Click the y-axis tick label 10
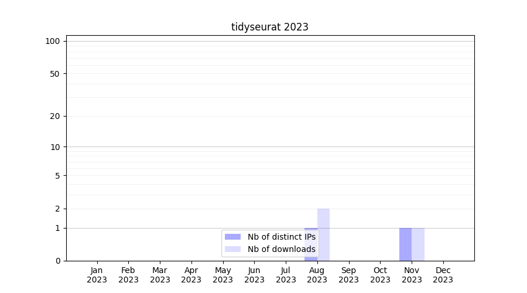The width and height of the screenshot is (527, 293). [54, 147]
